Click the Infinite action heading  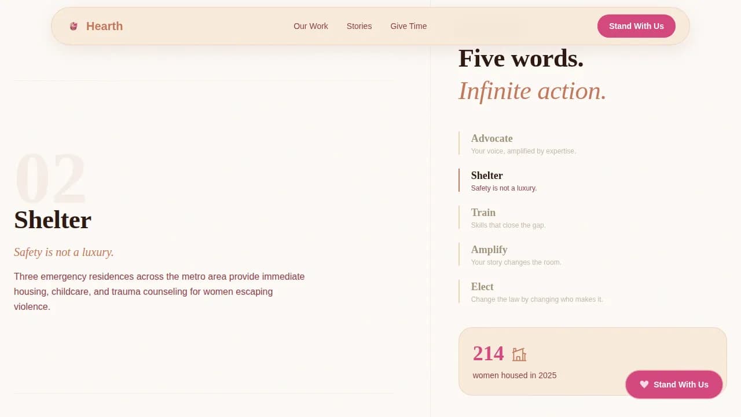tap(531, 91)
